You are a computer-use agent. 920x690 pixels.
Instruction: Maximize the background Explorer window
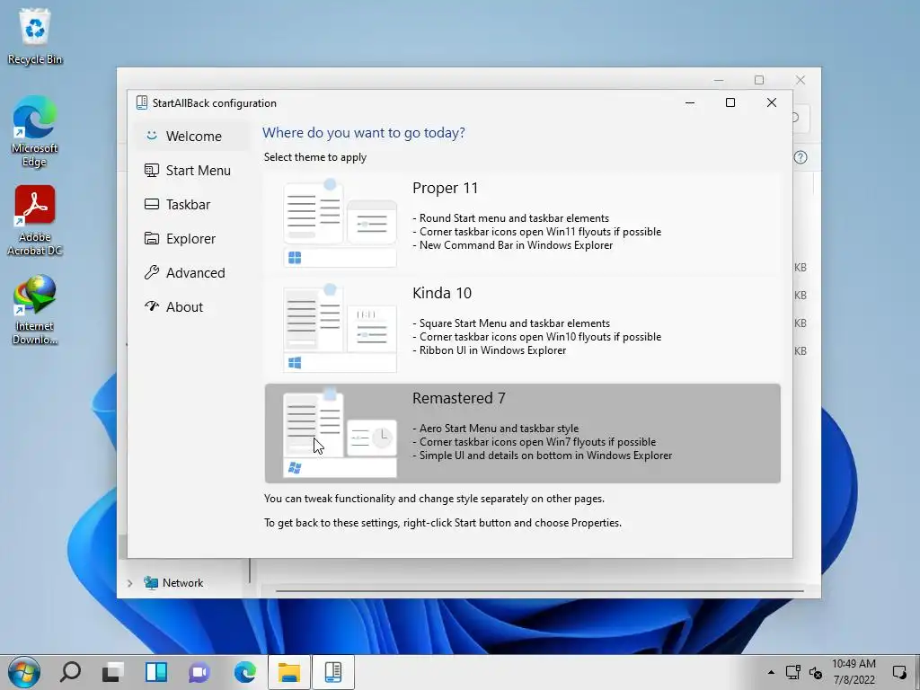tap(759, 80)
